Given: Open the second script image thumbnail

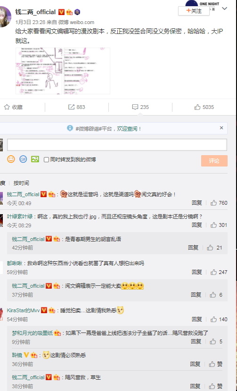Looking at the screenshot, I should pos(87,71).
